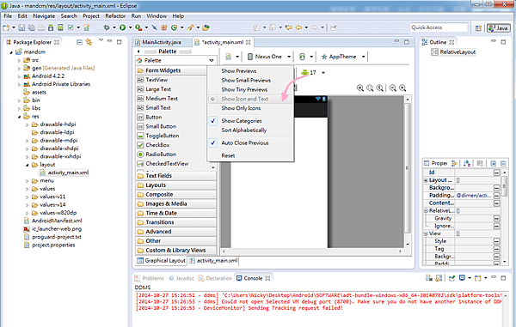Viewport: 516px width, 327px height.
Task: Select RelativeLayout in the Outline
Action: 458,51
